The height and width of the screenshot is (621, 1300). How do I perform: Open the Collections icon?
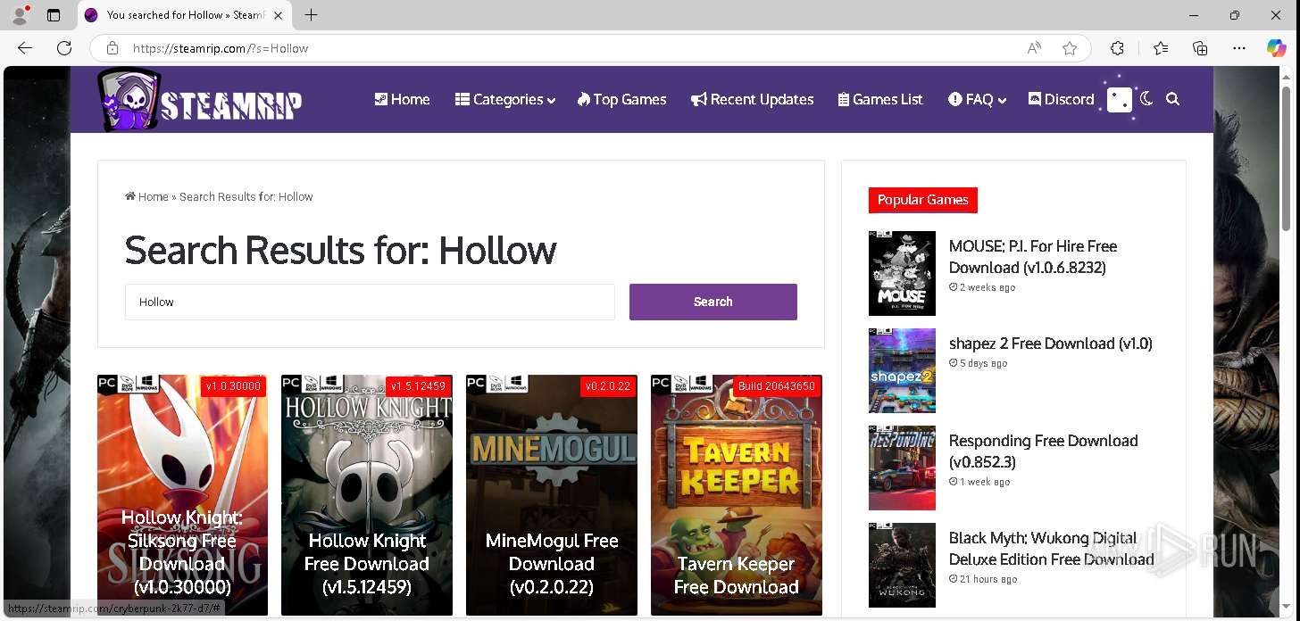(x=1200, y=48)
